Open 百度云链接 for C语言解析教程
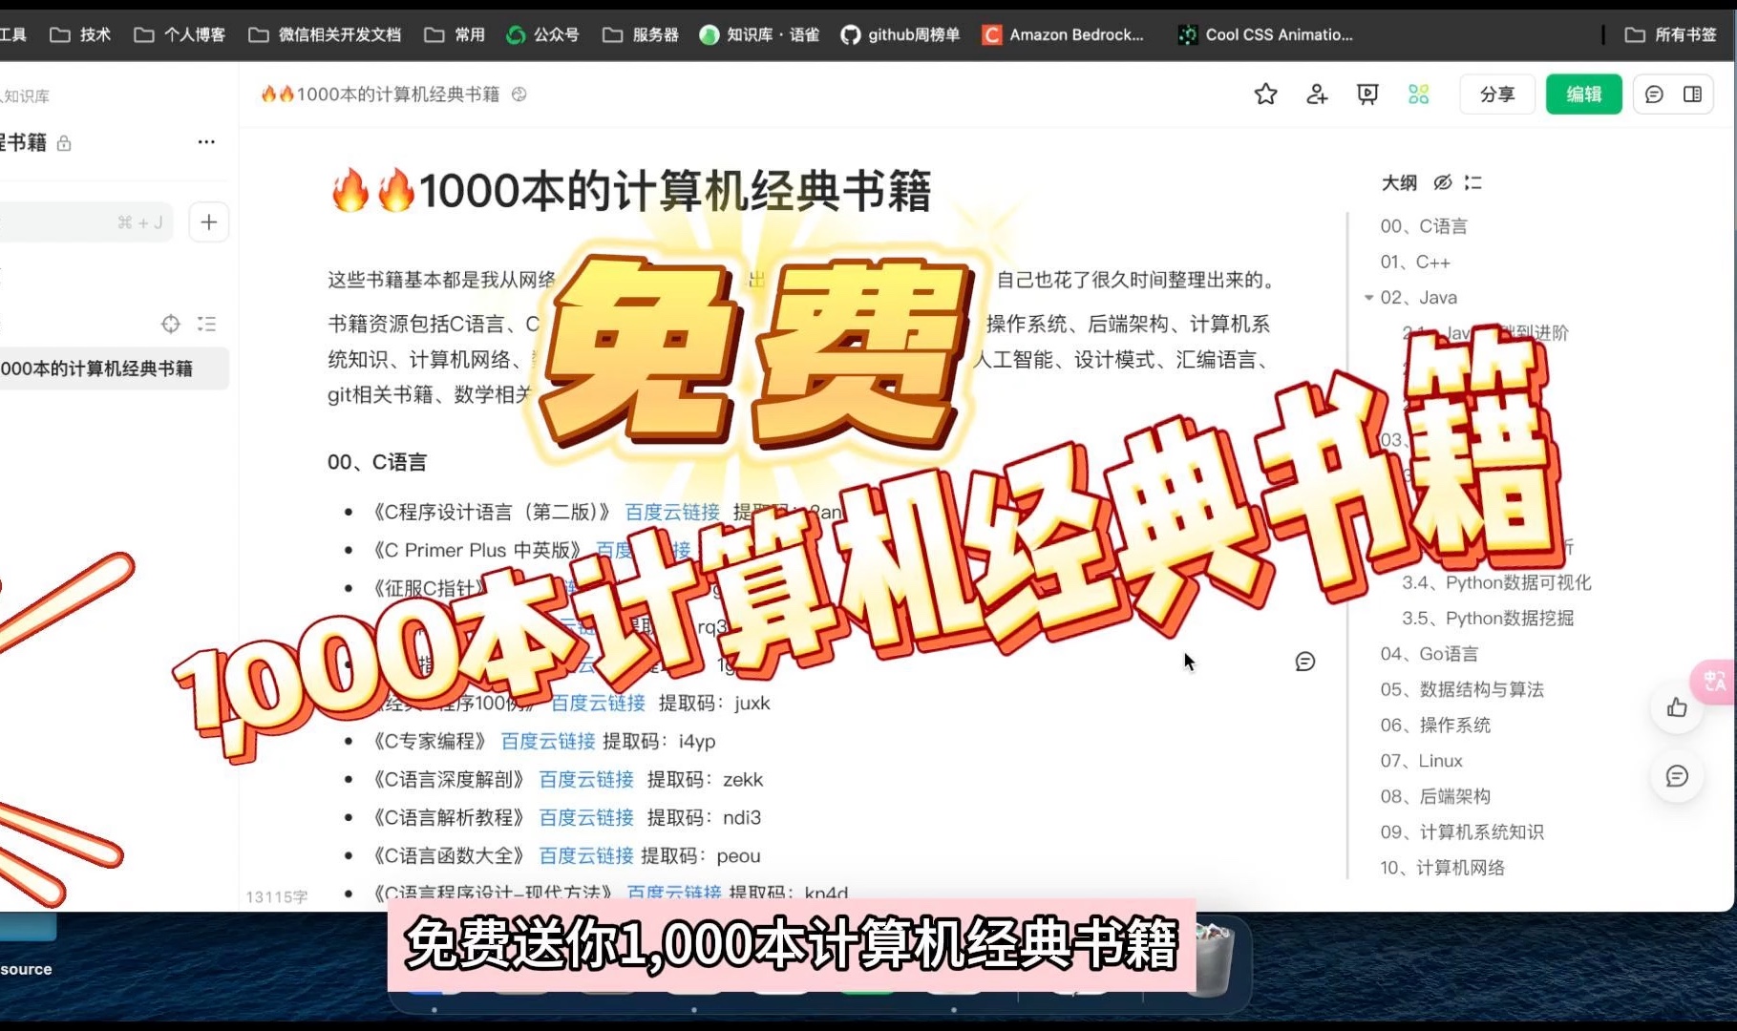Image resolution: width=1737 pixels, height=1031 pixels. pos(586,818)
